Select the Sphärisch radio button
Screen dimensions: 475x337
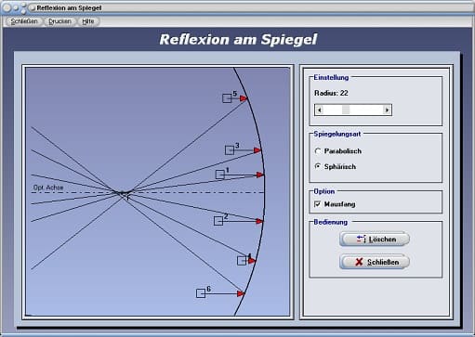point(318,166)
